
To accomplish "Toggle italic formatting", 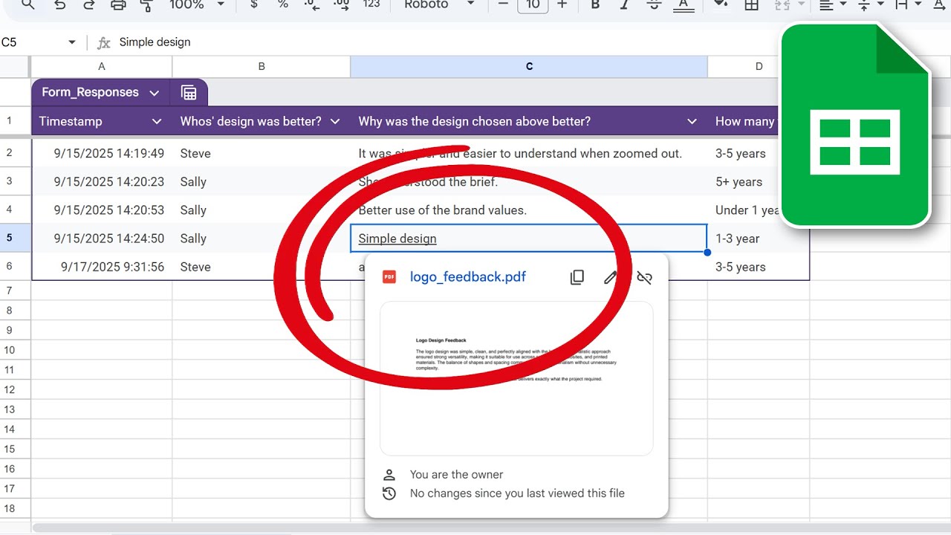I will coord(624,4).
